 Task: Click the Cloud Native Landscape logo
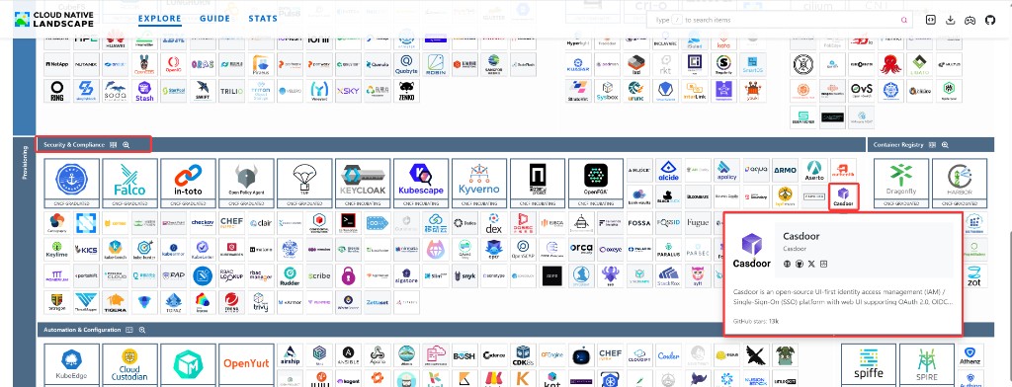point(53,20)
